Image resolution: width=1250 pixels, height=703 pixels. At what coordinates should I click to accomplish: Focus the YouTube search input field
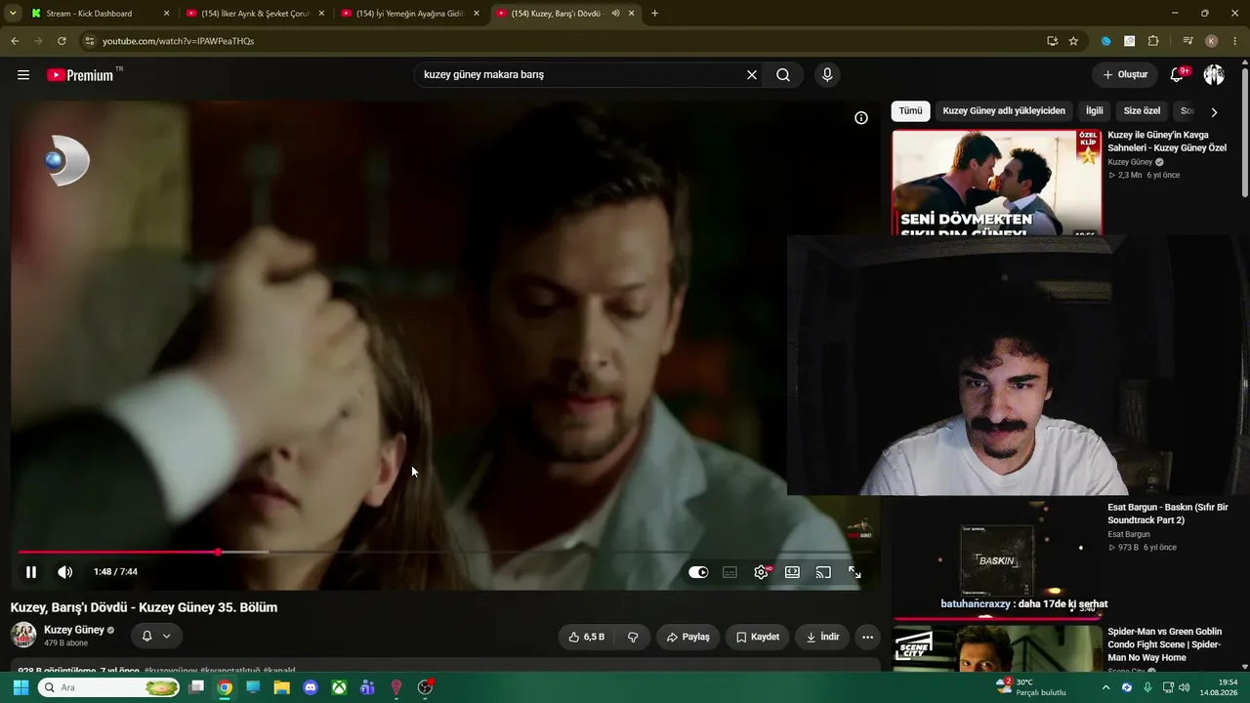click(582, 75)
